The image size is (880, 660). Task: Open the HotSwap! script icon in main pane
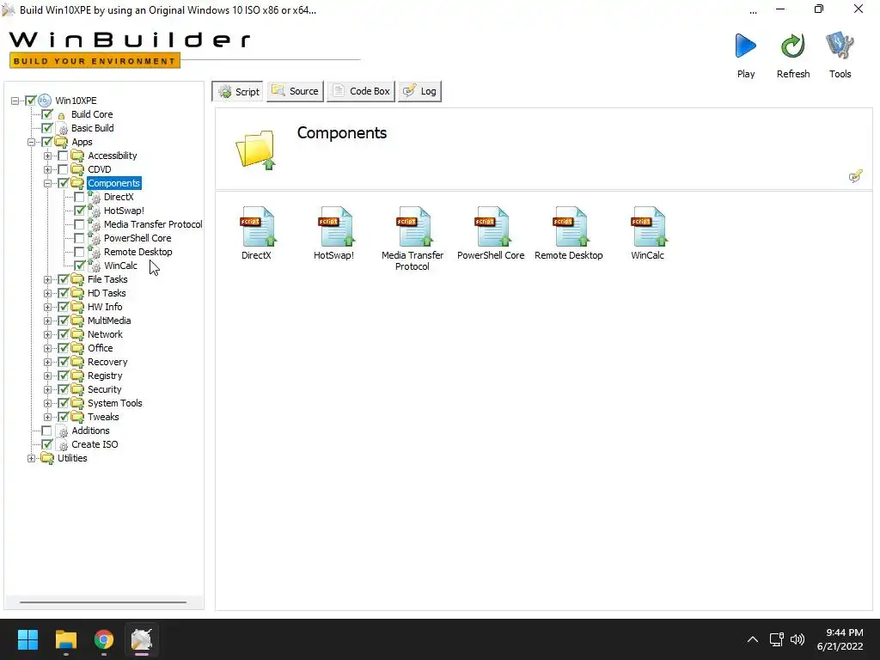pos(336,227)
